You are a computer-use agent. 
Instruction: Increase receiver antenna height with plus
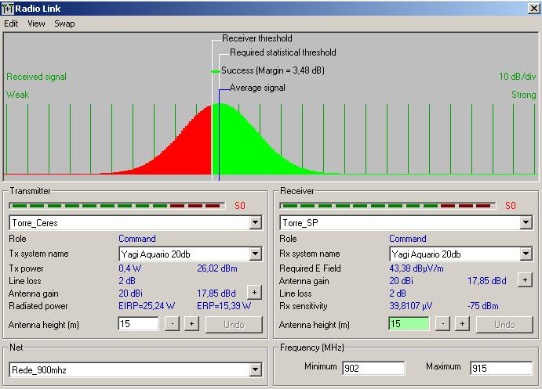point(462,324)
